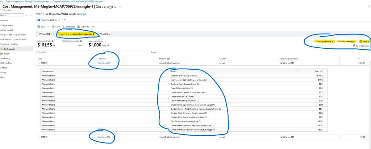
Task: Focus the Filter items field
Action: [92, 52]
